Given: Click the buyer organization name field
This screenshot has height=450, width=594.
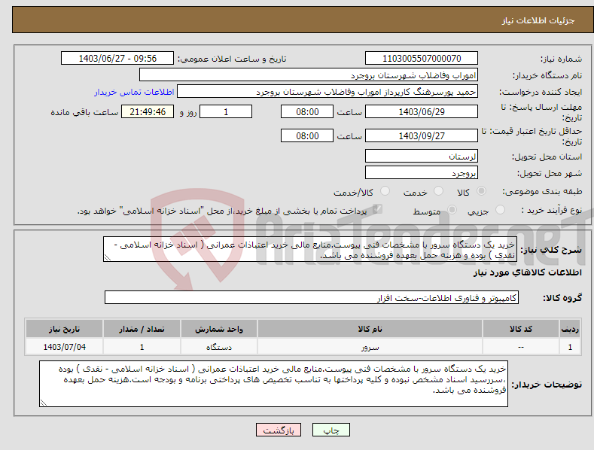Looking at the screenshot, I should click(x=309, y=75).
